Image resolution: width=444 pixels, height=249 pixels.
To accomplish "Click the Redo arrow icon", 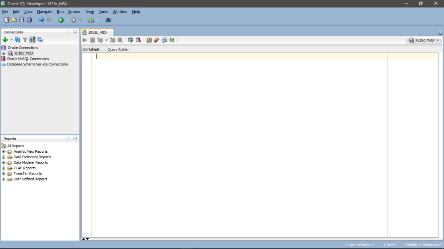I will click(x=49, y=20).
